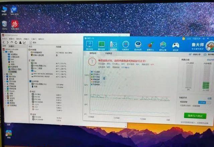Click AIDA64 graph chart toolbar icon
This screenshot has width=214, height=147.
coord(24,43)
